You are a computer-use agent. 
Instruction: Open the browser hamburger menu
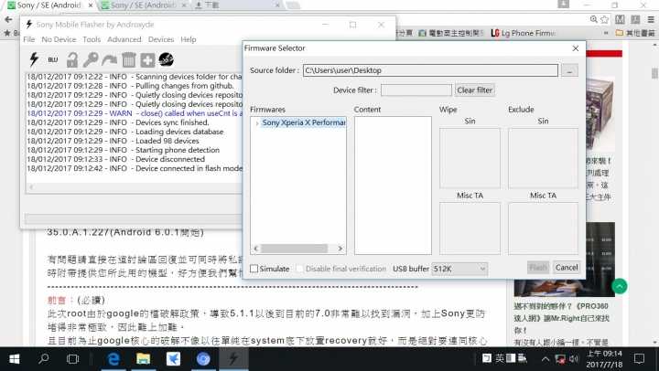[x=651, y=19]
